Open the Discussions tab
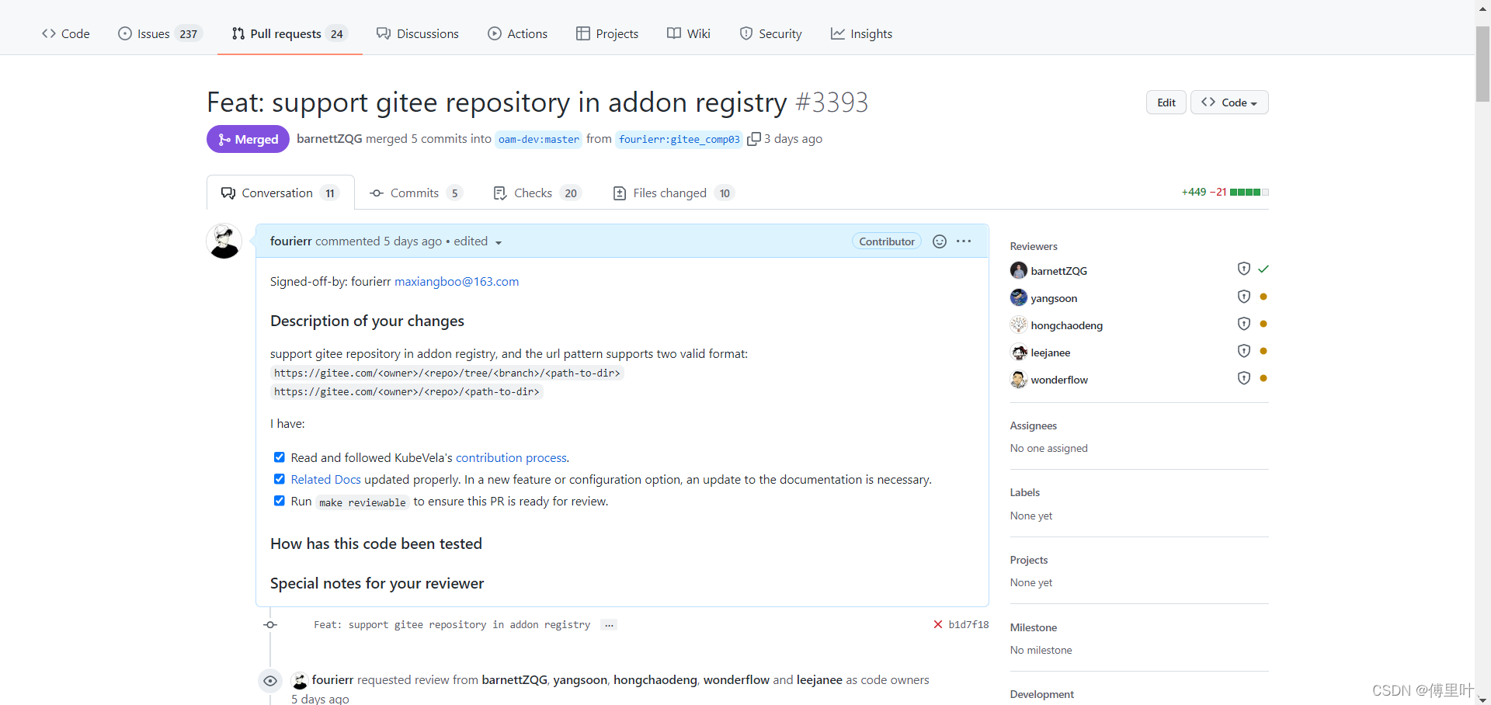The width and height of the screenshot is (1491, 705). click(x=418, y=33)
